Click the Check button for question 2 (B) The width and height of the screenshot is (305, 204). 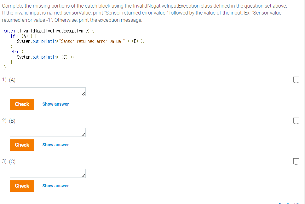click(x=22, y=145)
